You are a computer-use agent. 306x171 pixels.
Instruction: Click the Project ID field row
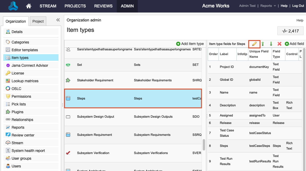[x=255, y=67]
